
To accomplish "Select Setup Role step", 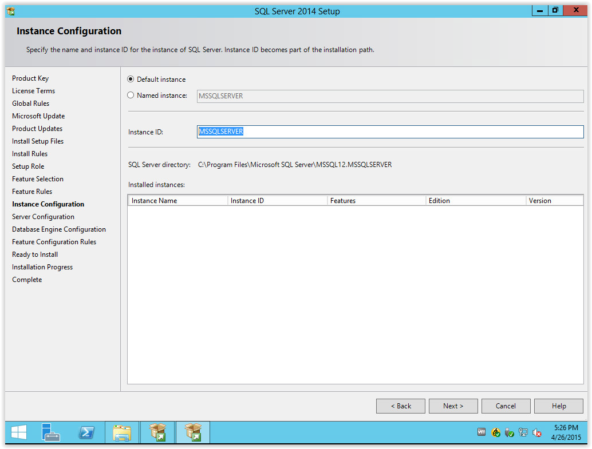I will pos(28,166).
